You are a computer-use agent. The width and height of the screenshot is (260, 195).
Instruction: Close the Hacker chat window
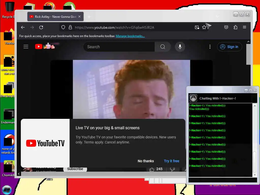(x=255, y=90)
